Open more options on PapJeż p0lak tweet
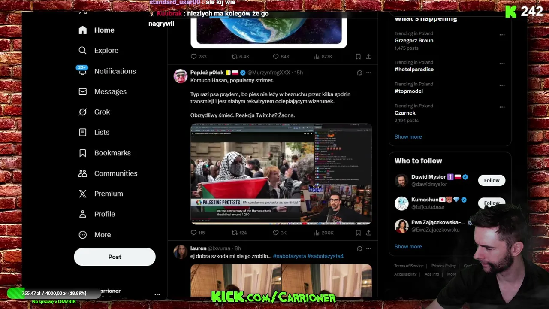The height and width of the screenshot is (309, 549). 368,73
